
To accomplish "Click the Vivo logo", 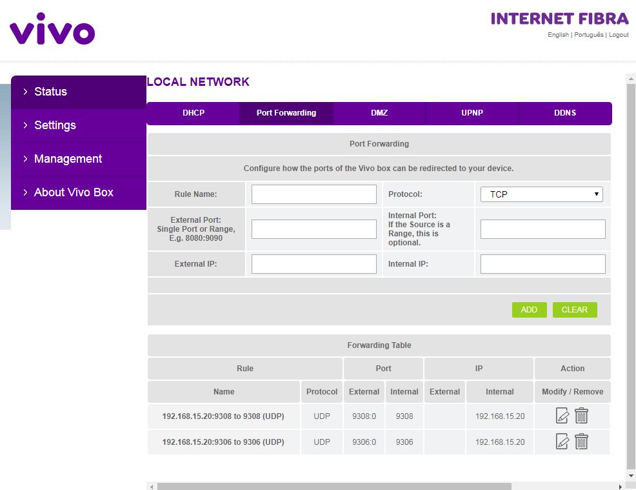I will pos(52,29).
